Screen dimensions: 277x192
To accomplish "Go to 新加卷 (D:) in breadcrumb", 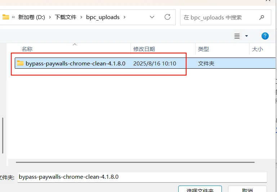I will (x=31, y=17).
